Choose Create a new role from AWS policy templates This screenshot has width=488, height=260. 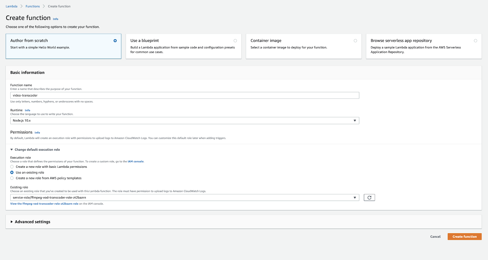coord(12,178)
